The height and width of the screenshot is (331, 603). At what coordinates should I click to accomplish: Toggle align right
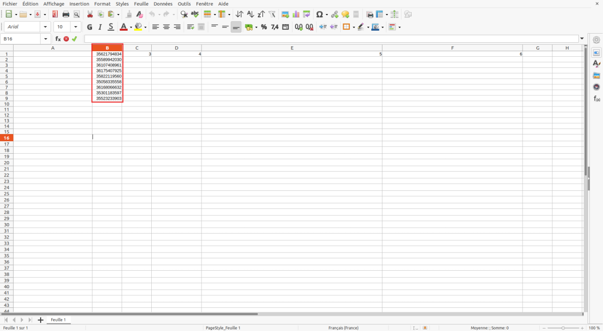tap(177, 27)
